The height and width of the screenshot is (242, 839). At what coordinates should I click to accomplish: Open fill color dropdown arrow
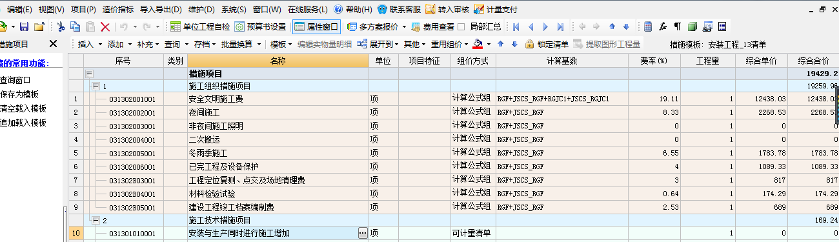click(x=489, y=44)
